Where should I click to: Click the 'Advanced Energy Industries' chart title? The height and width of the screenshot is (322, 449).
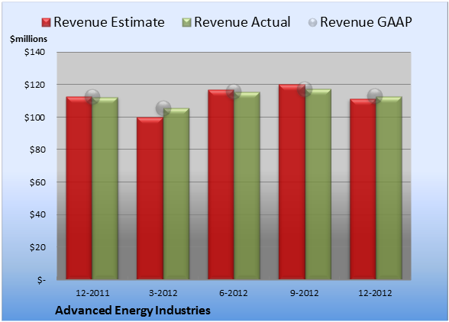click(x=133, y=311)
